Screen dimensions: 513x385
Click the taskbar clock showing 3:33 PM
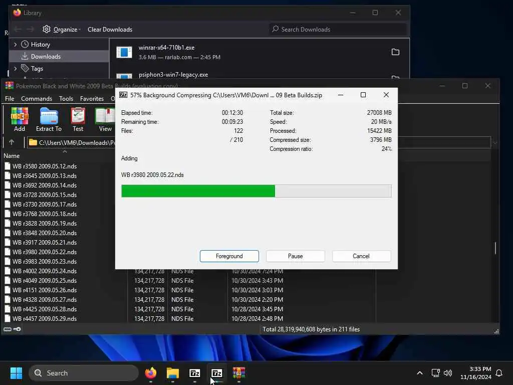pos(476,373)
